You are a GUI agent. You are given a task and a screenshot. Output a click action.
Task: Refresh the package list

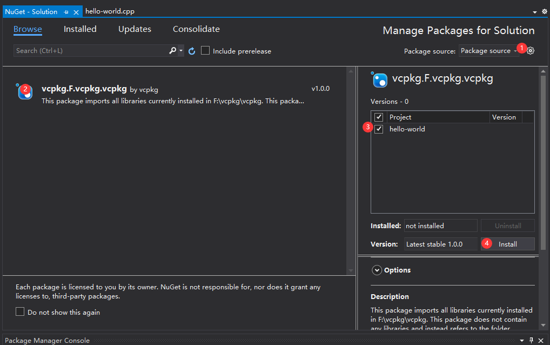coord(191,51)
